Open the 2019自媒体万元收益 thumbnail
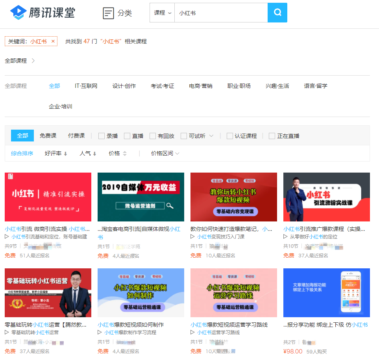Screen dimensions: 379x357 pos(141,197)
